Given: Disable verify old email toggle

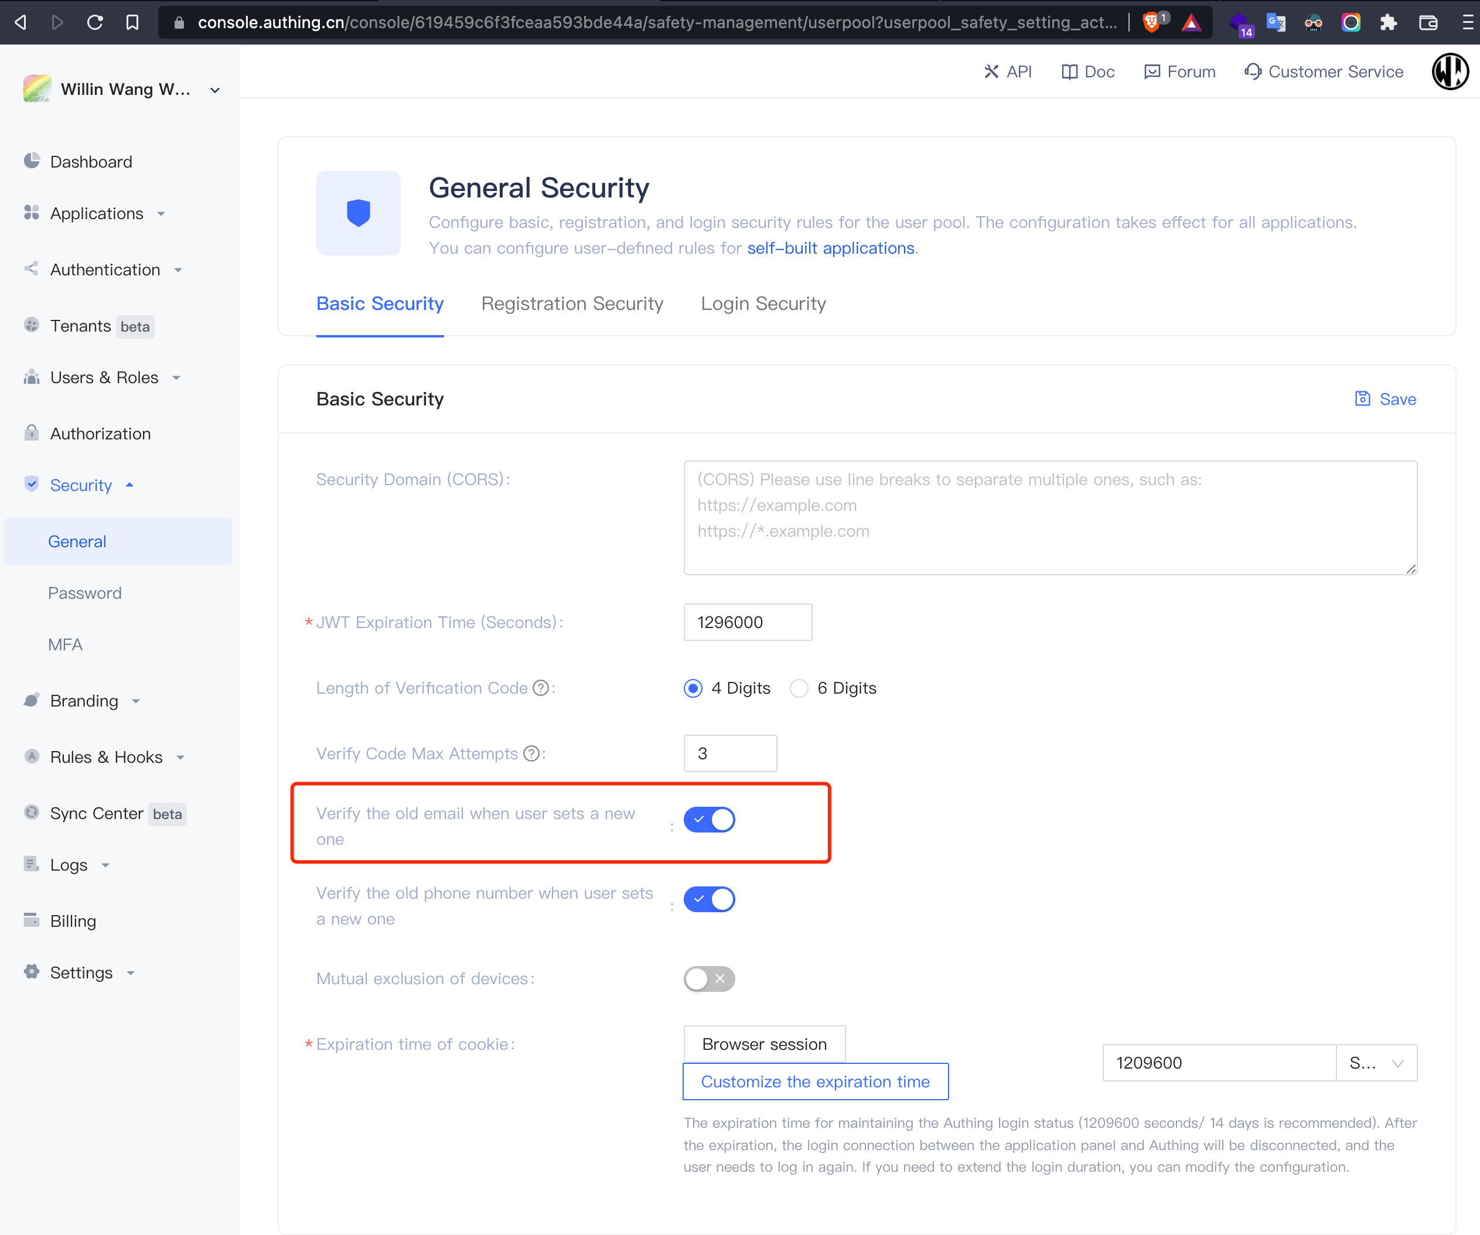Looking at the screenshot, I should tap(709, 819).
